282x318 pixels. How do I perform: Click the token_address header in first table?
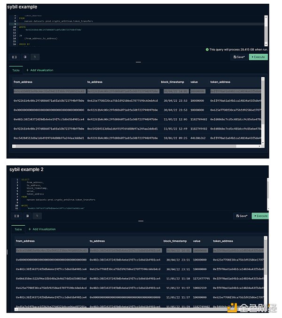(222, 82)
